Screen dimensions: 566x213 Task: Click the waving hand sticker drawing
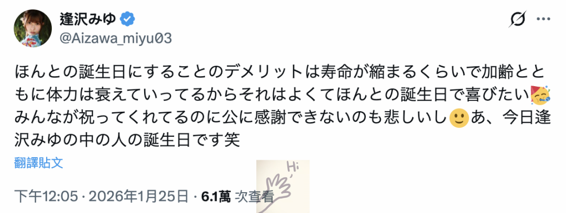(x=276, y=190)
